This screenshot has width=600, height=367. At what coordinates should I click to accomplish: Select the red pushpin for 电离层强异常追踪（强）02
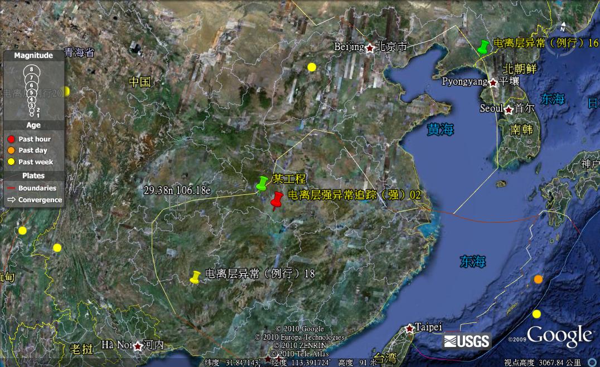[x=277, y=201]
